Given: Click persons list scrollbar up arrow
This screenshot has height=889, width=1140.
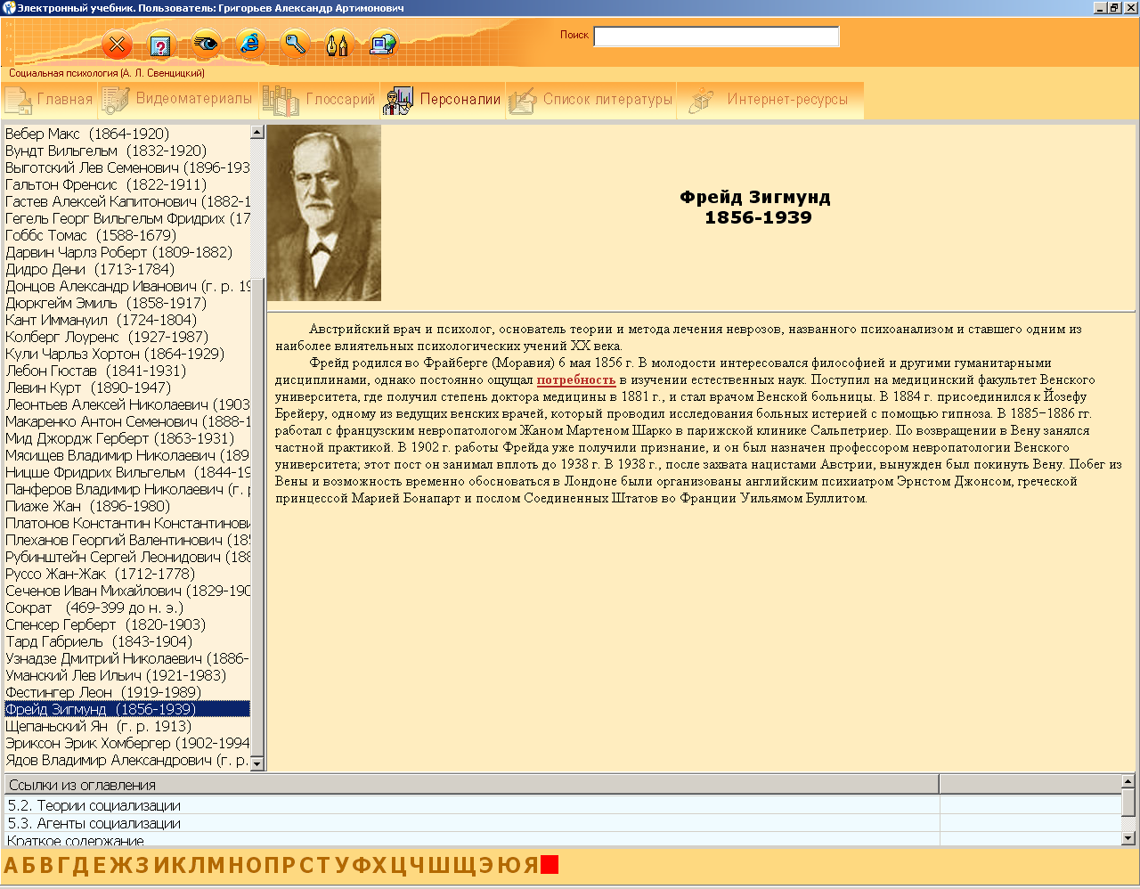Looking at the screenshot, I should click(x=257, y=132).
